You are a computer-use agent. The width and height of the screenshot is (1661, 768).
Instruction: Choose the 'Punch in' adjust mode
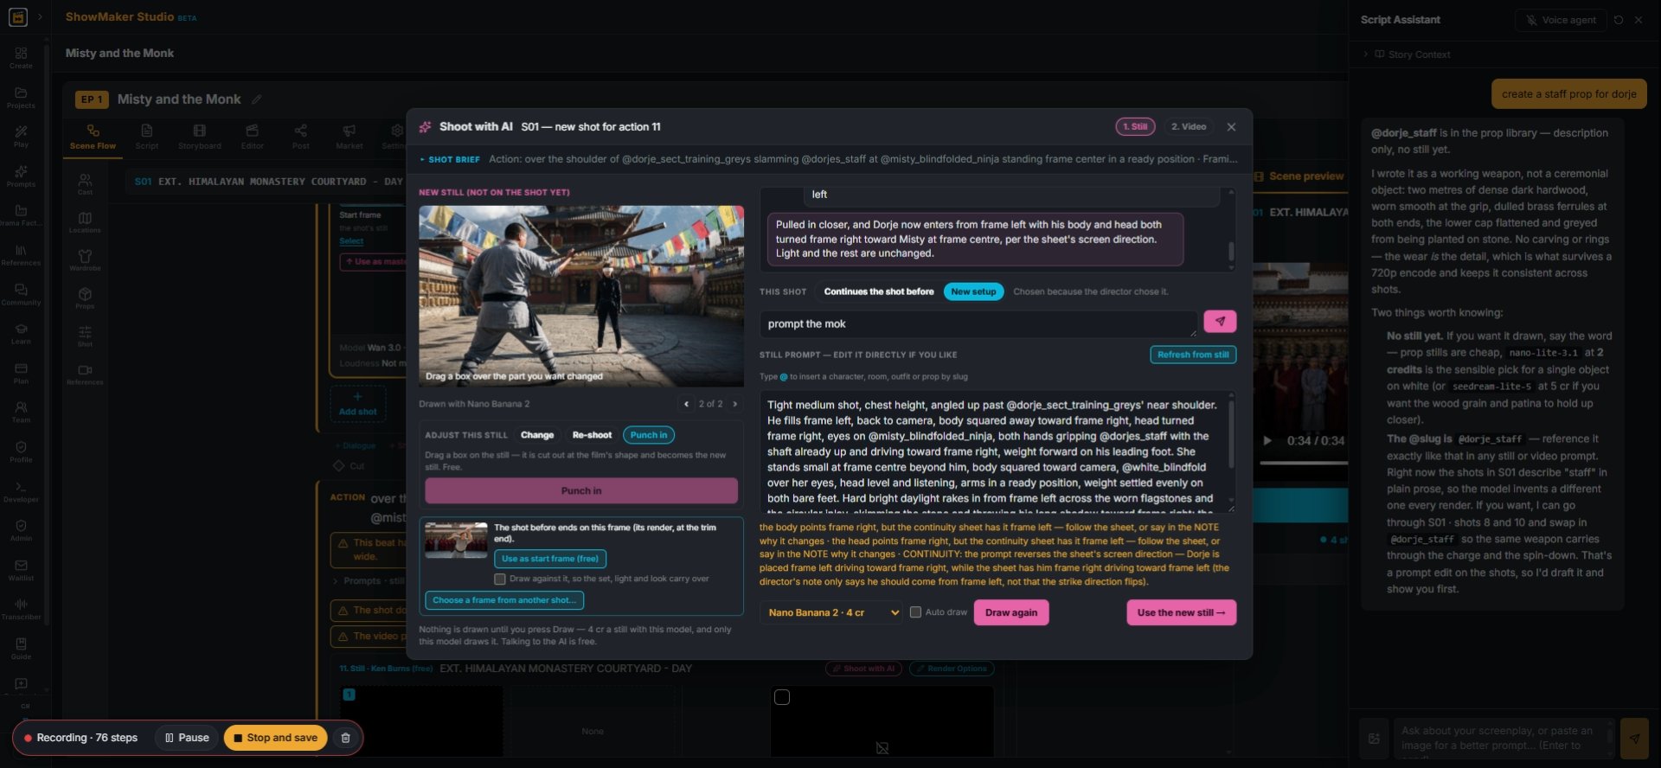tap(649, 435)
